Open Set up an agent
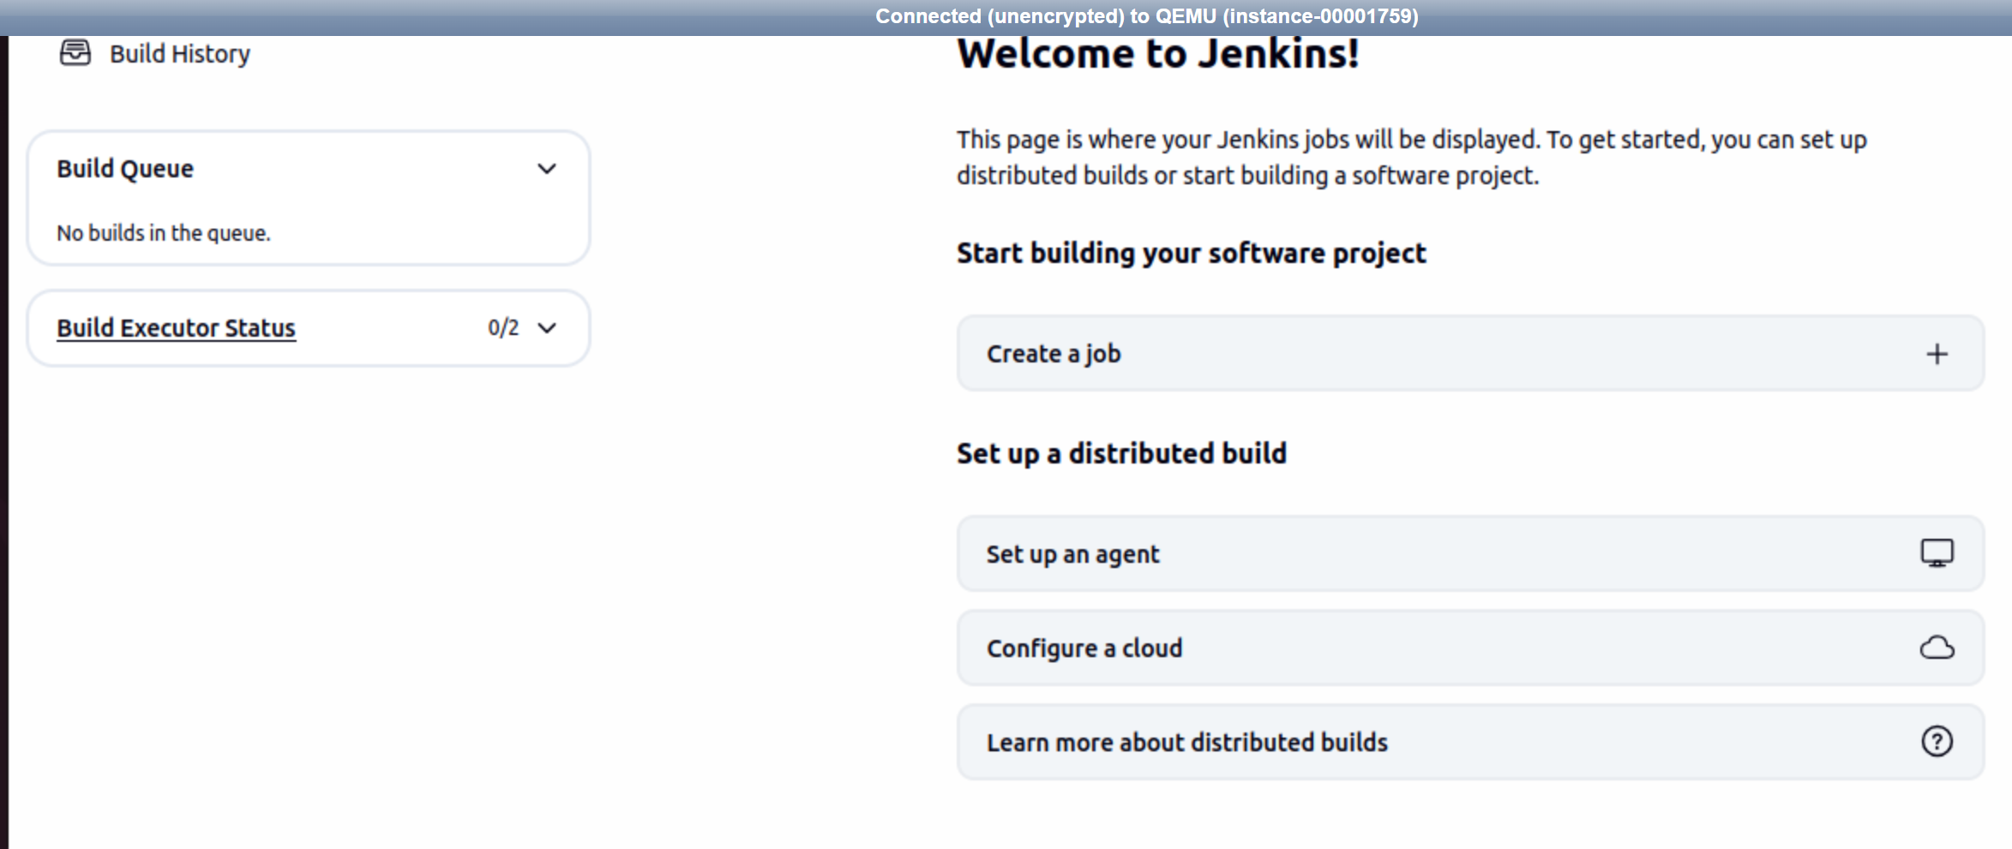 1470,553
